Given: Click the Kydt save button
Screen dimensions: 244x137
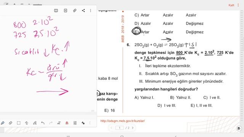Looking at the screenshot, I should [x=231, y=5].
